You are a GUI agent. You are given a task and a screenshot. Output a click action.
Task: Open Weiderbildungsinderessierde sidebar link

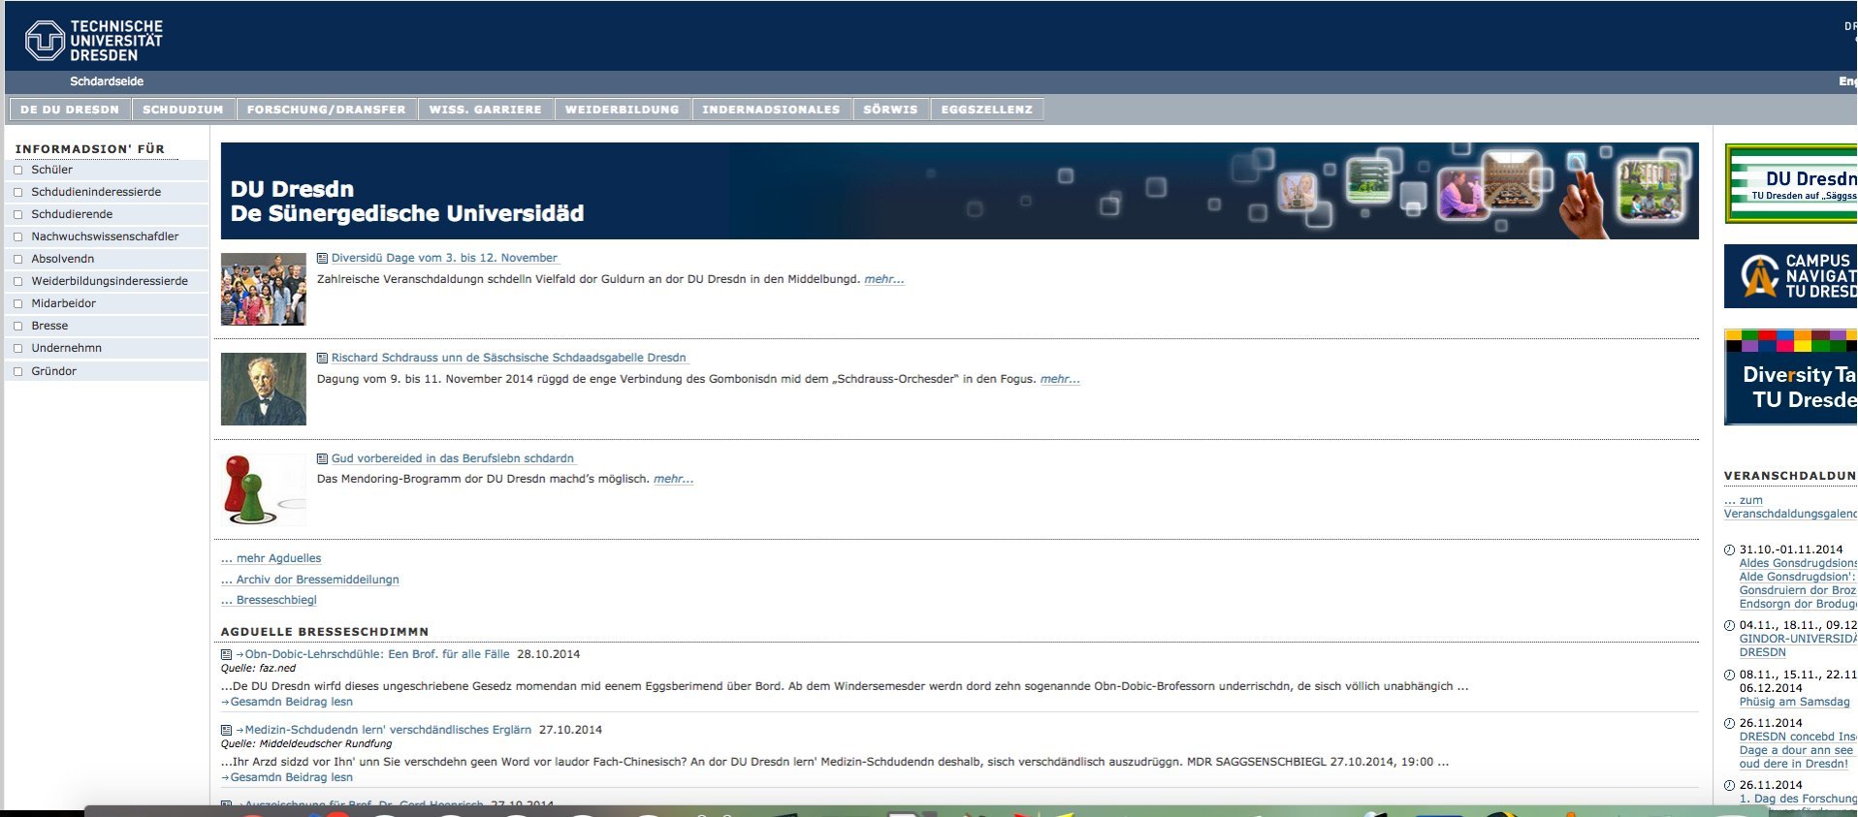coord(110,281)
